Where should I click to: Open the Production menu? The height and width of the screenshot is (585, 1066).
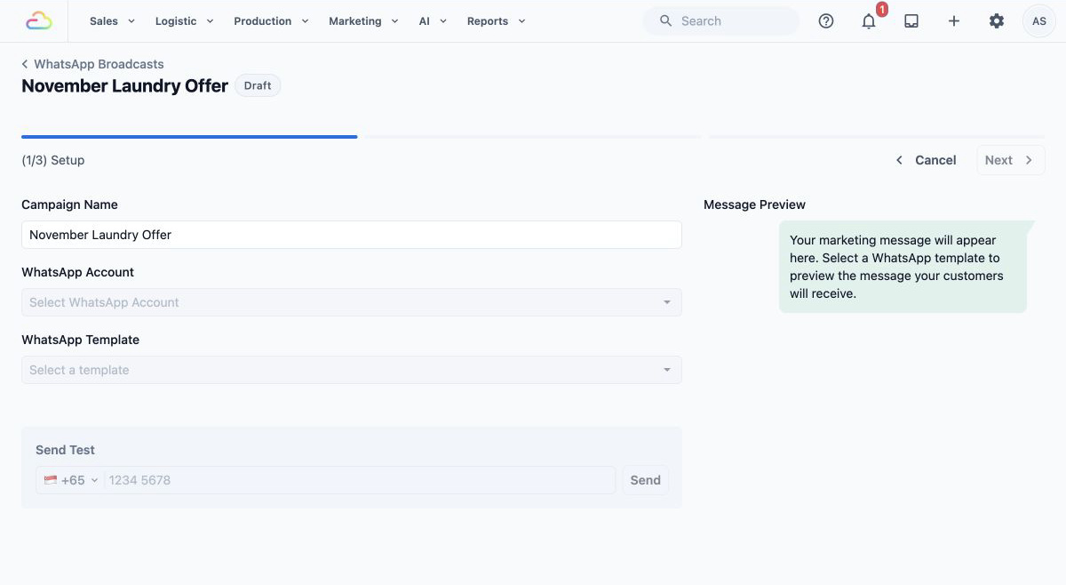coord(271,21)
